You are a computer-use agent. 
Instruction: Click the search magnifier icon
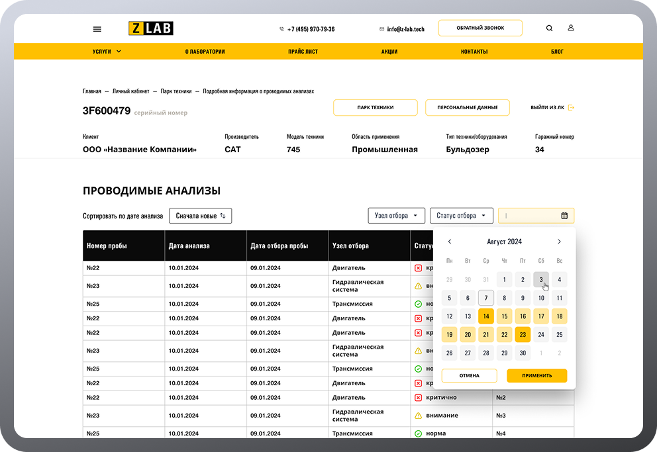pyautogui.click(x=549, y=28)
